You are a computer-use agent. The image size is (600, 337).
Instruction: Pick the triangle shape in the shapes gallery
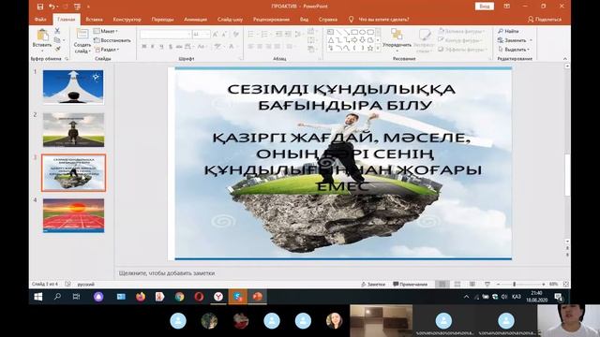pyautogui.click(x=330, y=40)
